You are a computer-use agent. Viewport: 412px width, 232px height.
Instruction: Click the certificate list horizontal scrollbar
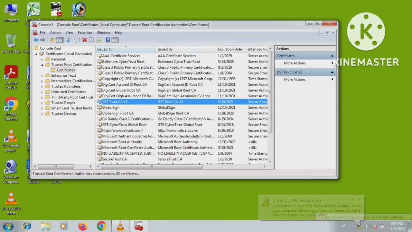(152, 167)
